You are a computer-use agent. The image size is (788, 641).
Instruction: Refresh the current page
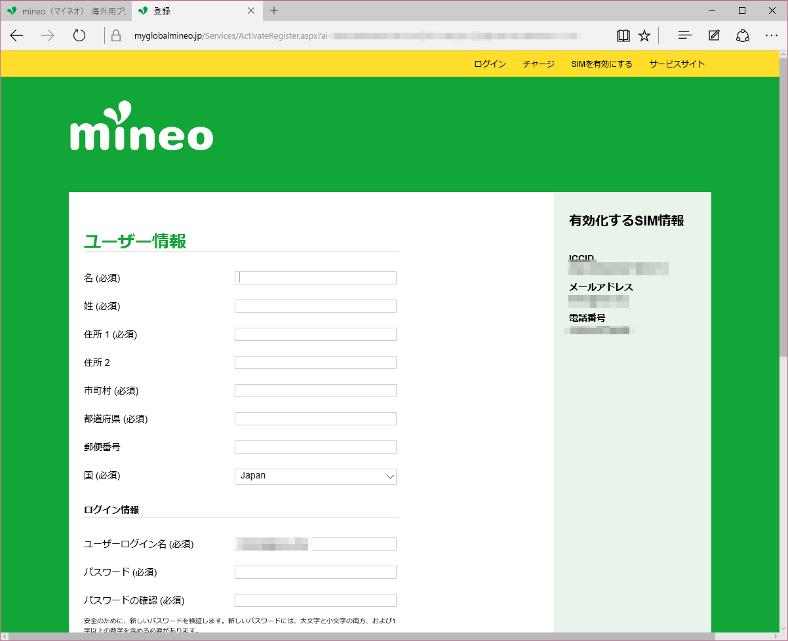[x=79, y=35]
